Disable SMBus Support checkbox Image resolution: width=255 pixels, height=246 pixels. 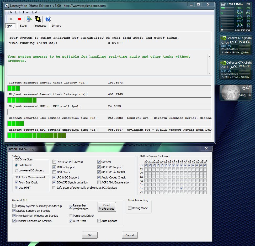[x=54, y=167]
